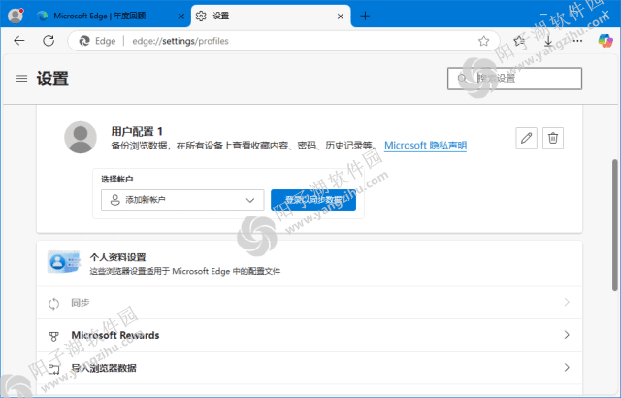Viewport: 621px width, 398px height.
Task: Edit the profile with pencil icon
Action: coord(526,138)
